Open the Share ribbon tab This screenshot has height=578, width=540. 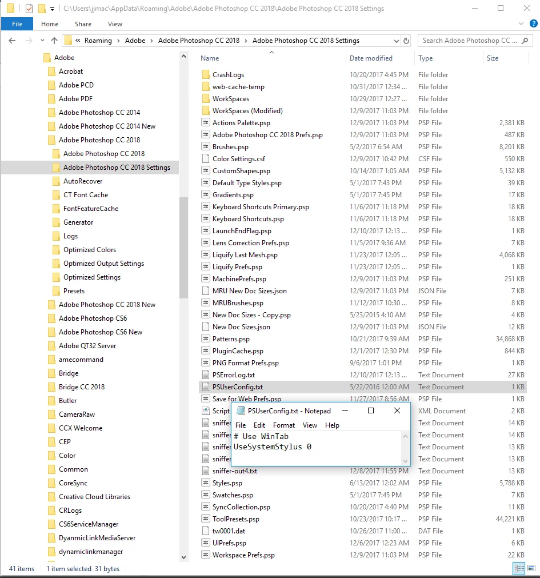83,24
